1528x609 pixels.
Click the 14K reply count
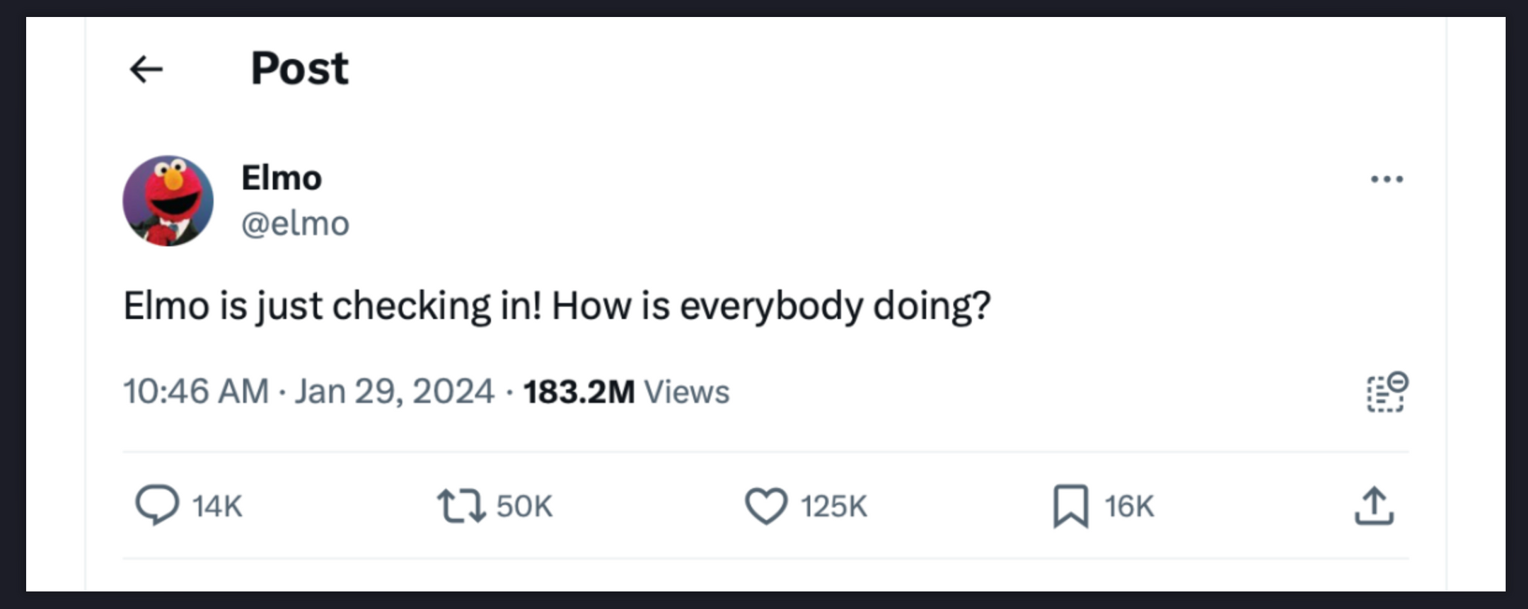tap(216, 506)
